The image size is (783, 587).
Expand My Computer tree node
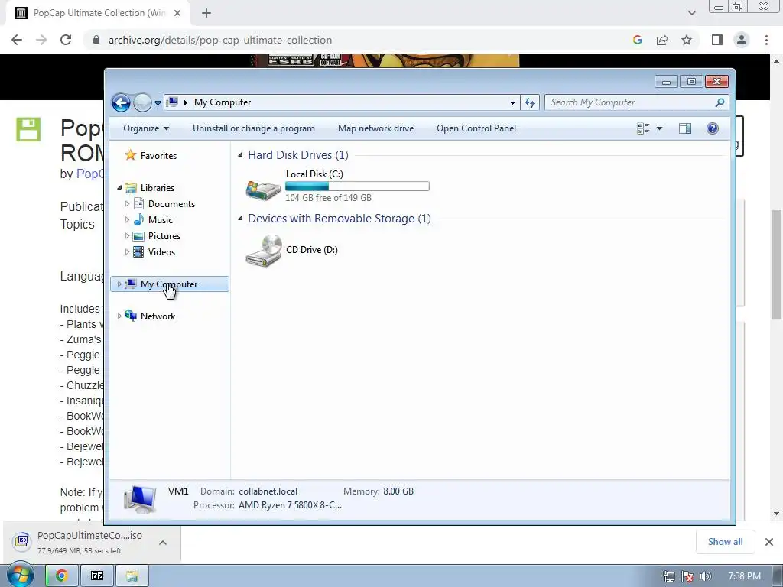(x=119, y=284)
